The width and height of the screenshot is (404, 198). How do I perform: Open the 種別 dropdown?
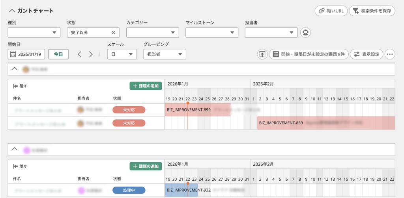click(34, 33)
